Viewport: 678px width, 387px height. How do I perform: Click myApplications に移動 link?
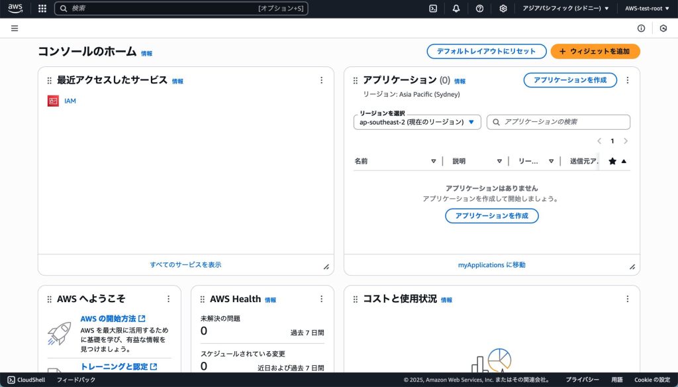492,264
